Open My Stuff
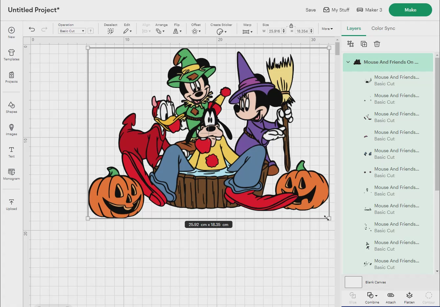Viewport: 440px width, 307px height. [x=336, y=10]
